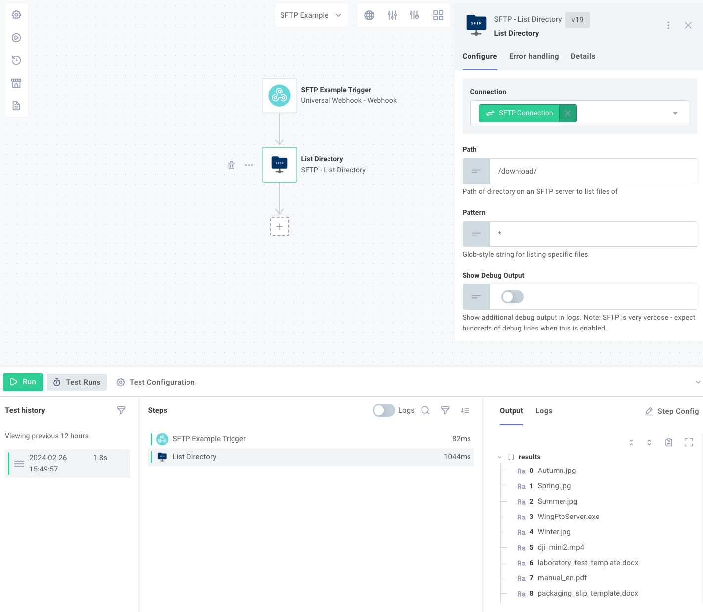Filter the test history results

pos(121,410)
